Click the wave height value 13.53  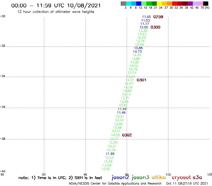pos(142,34)
